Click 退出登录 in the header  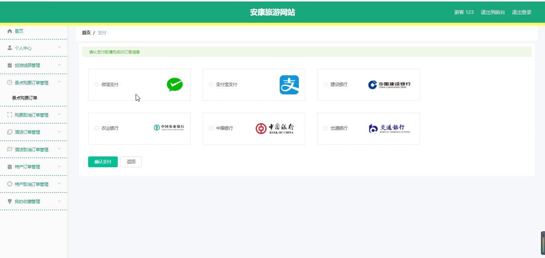pos(522,12)
